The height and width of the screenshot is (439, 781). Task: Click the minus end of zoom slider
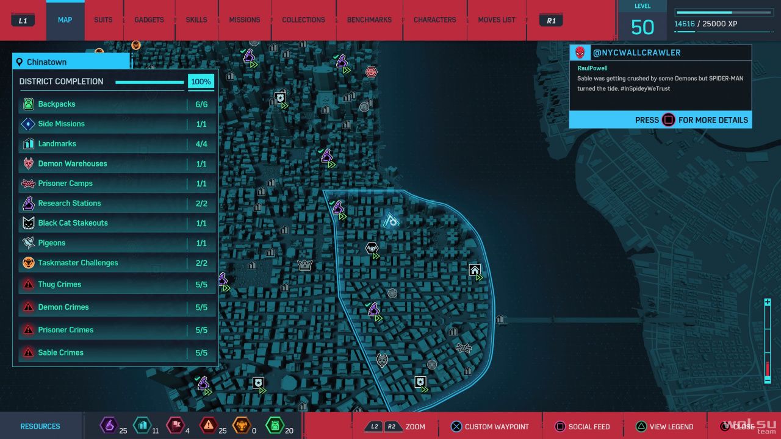coord(768,379)
